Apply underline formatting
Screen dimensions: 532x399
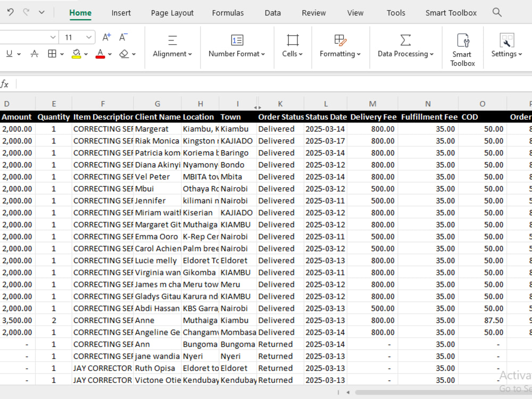pos(10,54)
